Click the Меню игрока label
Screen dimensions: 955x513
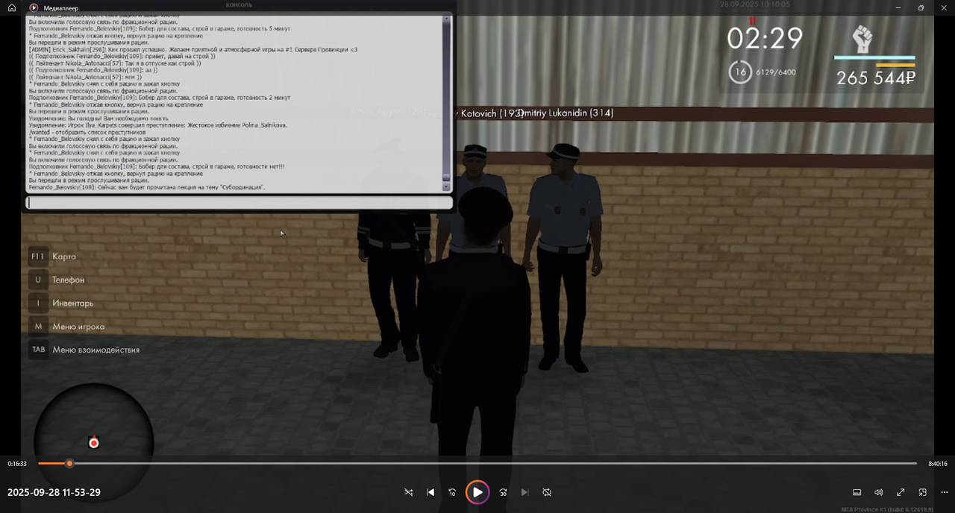(78, 327)
